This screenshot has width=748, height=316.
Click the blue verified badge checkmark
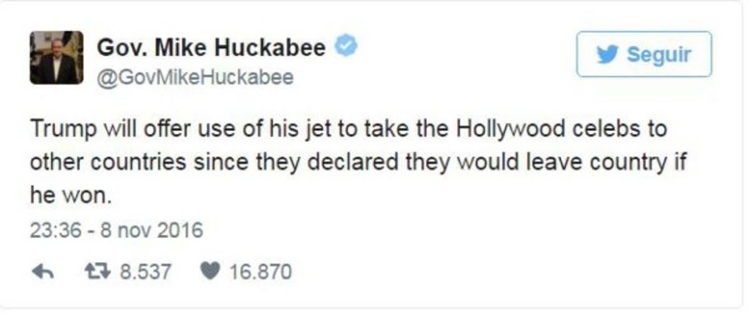(x=346, y=47)
